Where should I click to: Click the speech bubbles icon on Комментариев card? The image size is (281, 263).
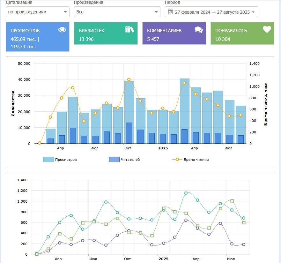point(198,30)
